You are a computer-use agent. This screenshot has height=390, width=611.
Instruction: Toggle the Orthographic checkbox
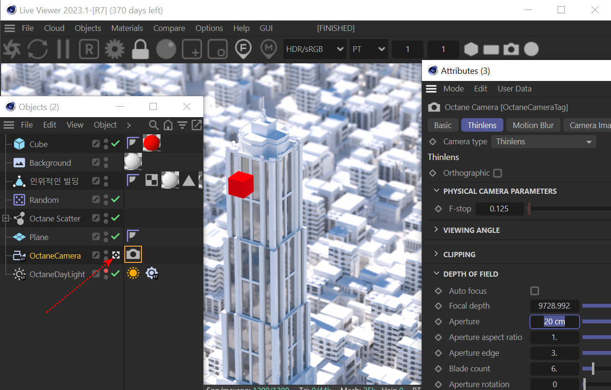coord(498,173)
